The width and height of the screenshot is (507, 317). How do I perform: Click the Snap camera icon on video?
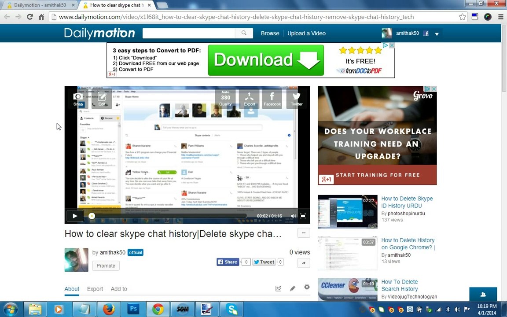click(77, 99)
